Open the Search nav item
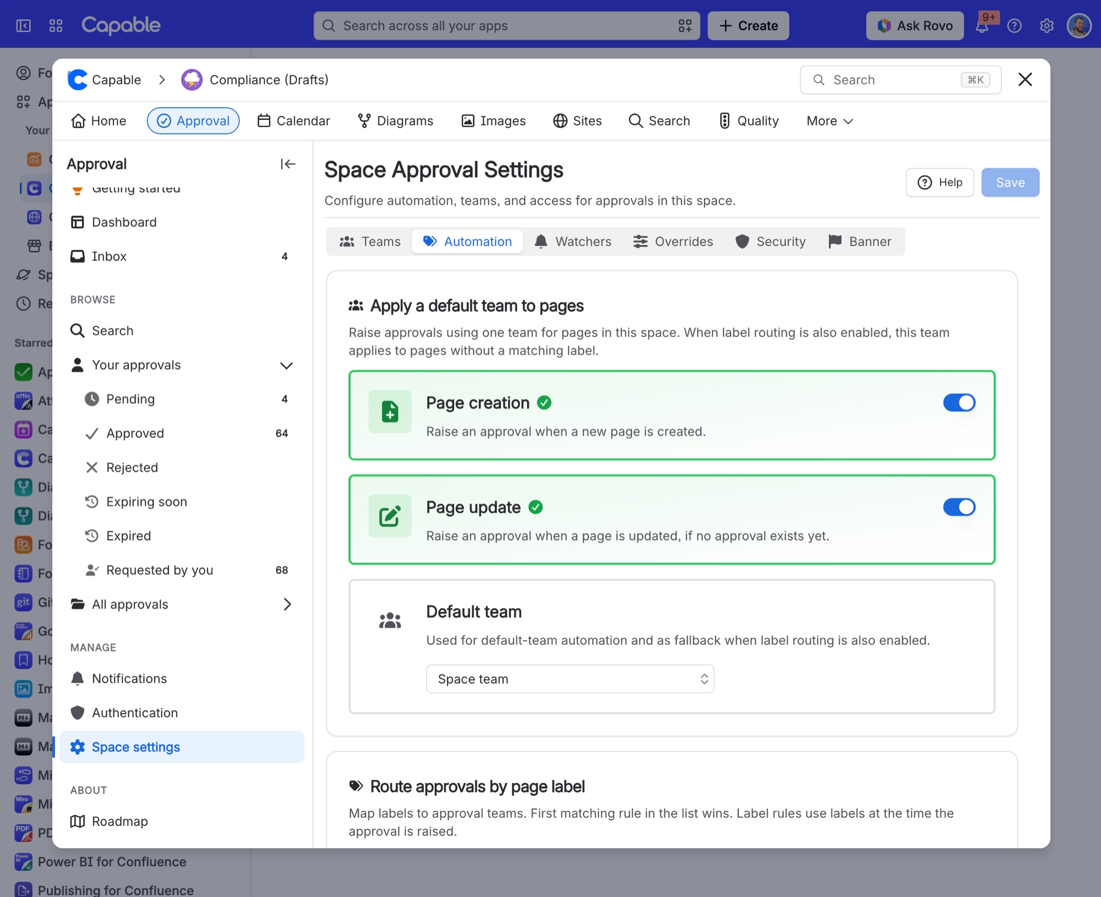The width and height of the screenshot is (1101, 897). click(659, 121)
